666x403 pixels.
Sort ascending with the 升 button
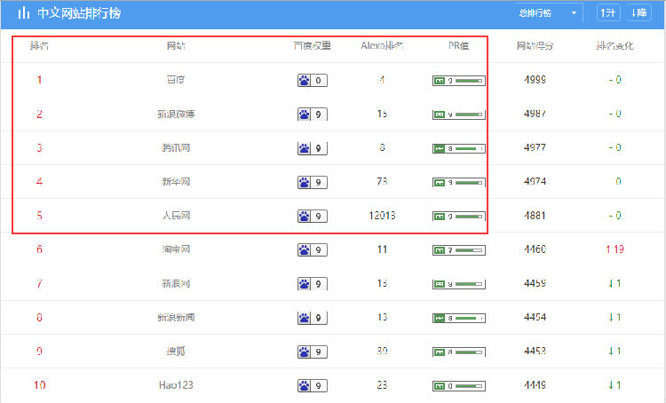tap(608, 13)
